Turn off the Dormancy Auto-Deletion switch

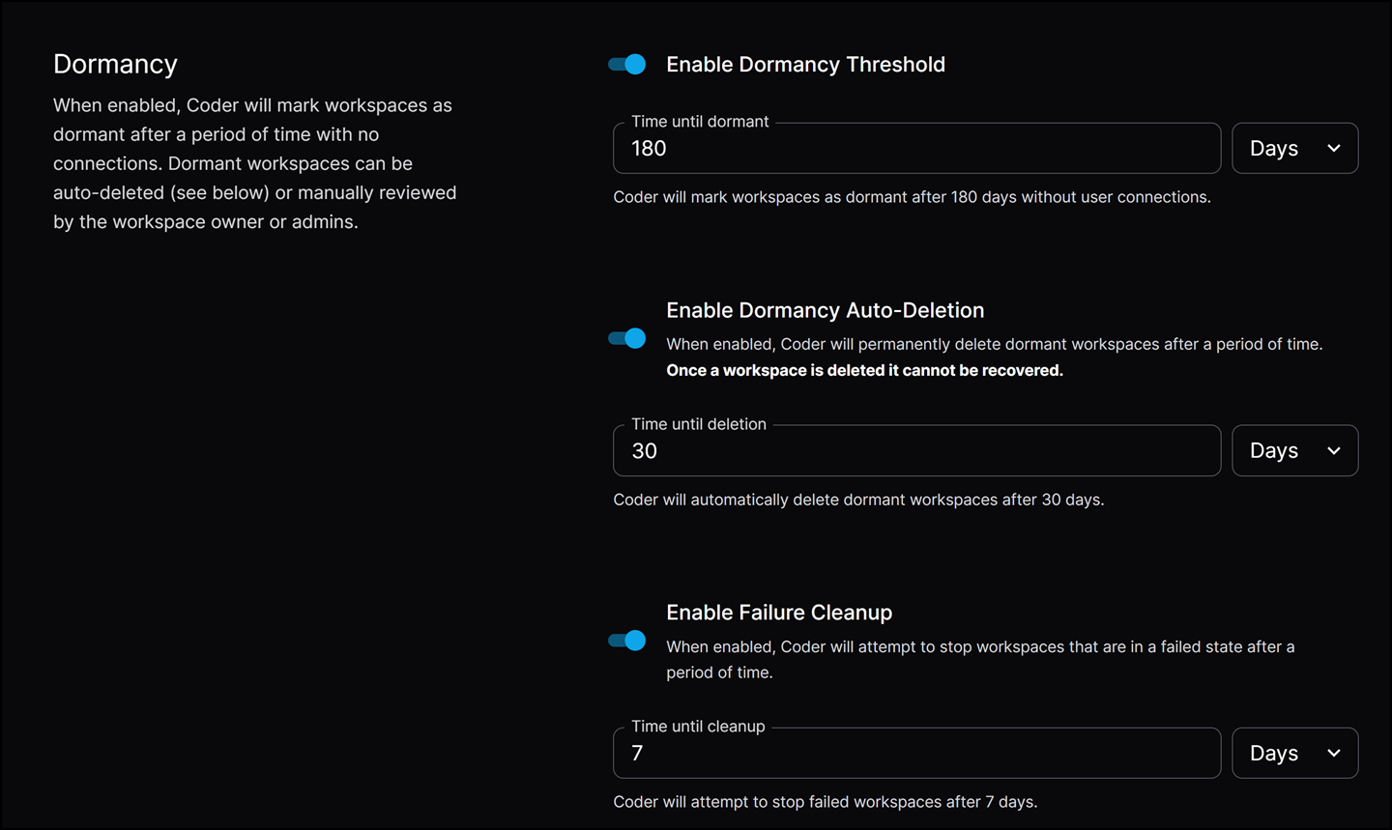pyautogui.click(x=627, y=338)
